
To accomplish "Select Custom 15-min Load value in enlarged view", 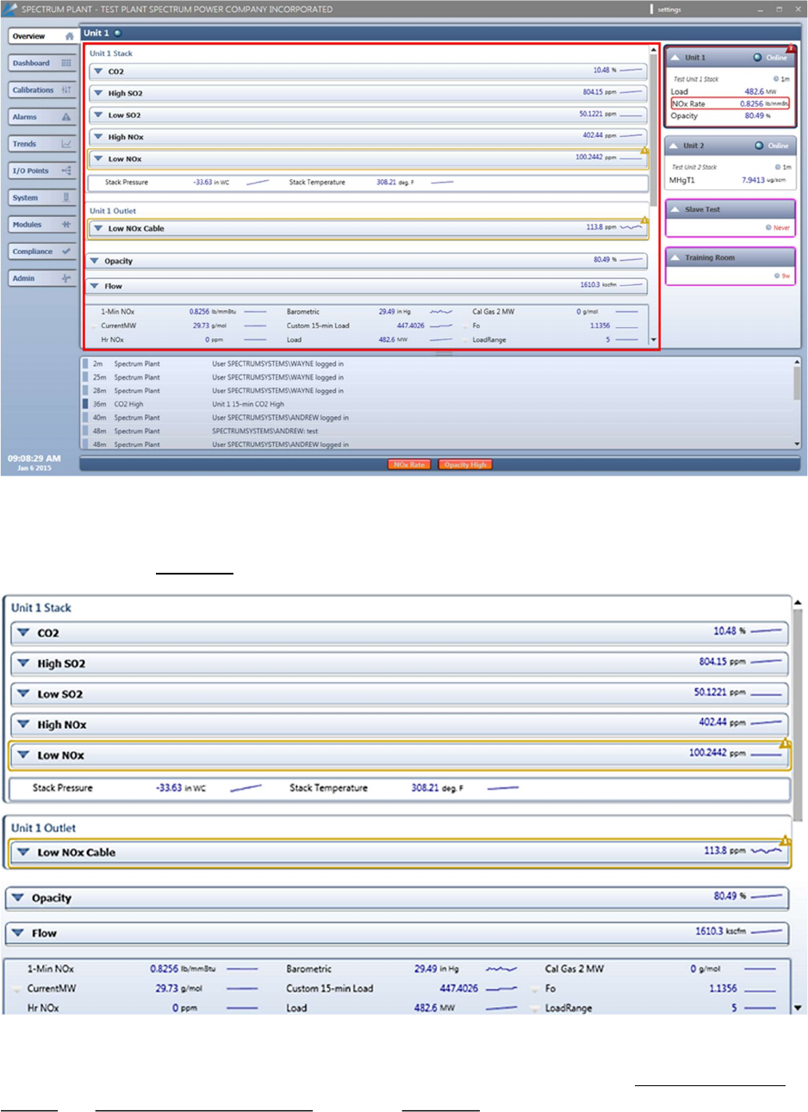I will point(458,989).
